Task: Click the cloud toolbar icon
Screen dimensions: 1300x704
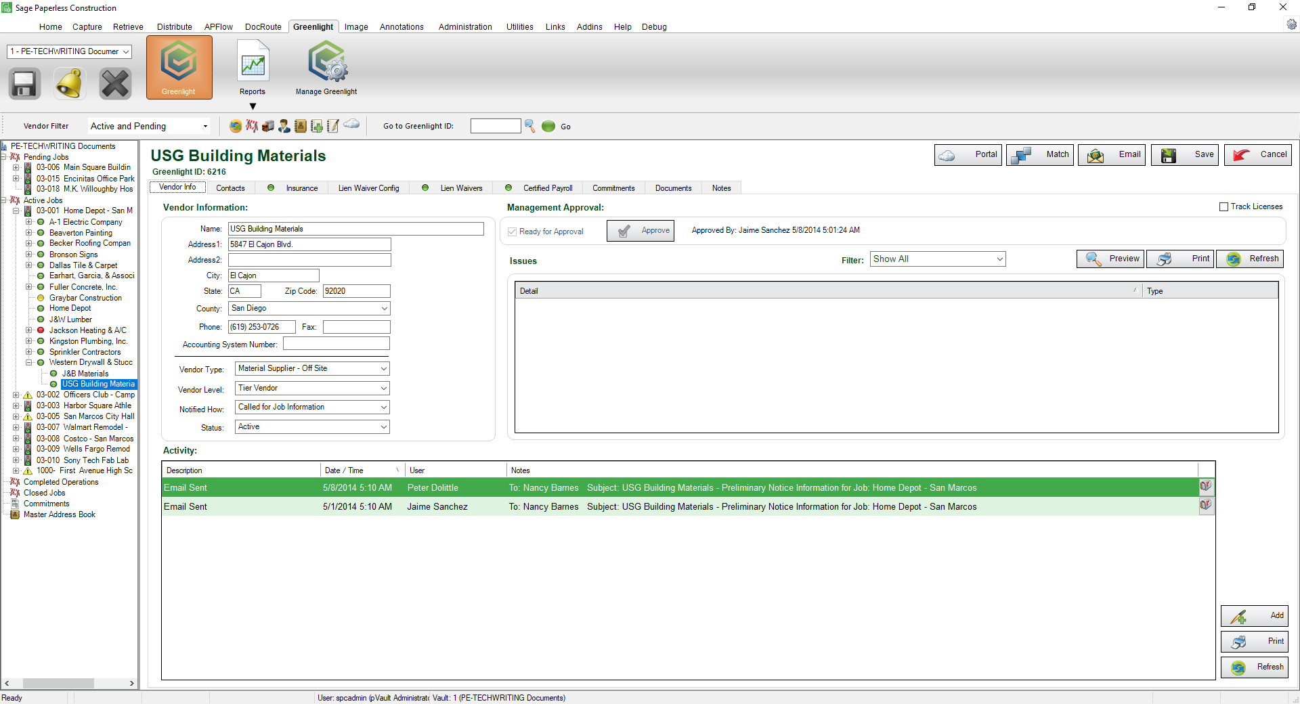Action: tap(351, 124)
